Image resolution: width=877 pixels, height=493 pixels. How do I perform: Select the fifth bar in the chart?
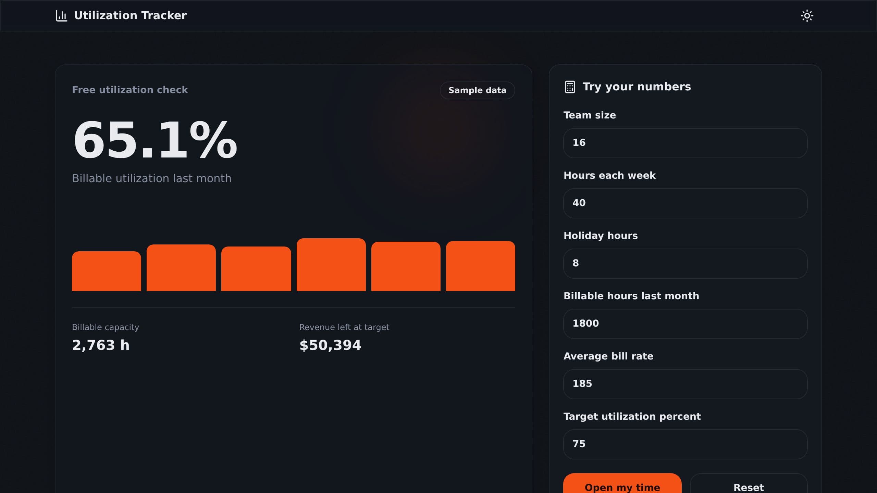tap(406, 266)
